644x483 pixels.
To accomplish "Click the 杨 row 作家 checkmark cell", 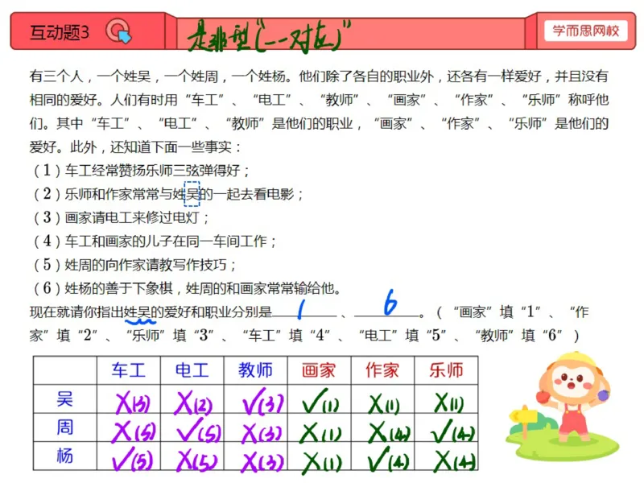I will click(x=383, y=456).
